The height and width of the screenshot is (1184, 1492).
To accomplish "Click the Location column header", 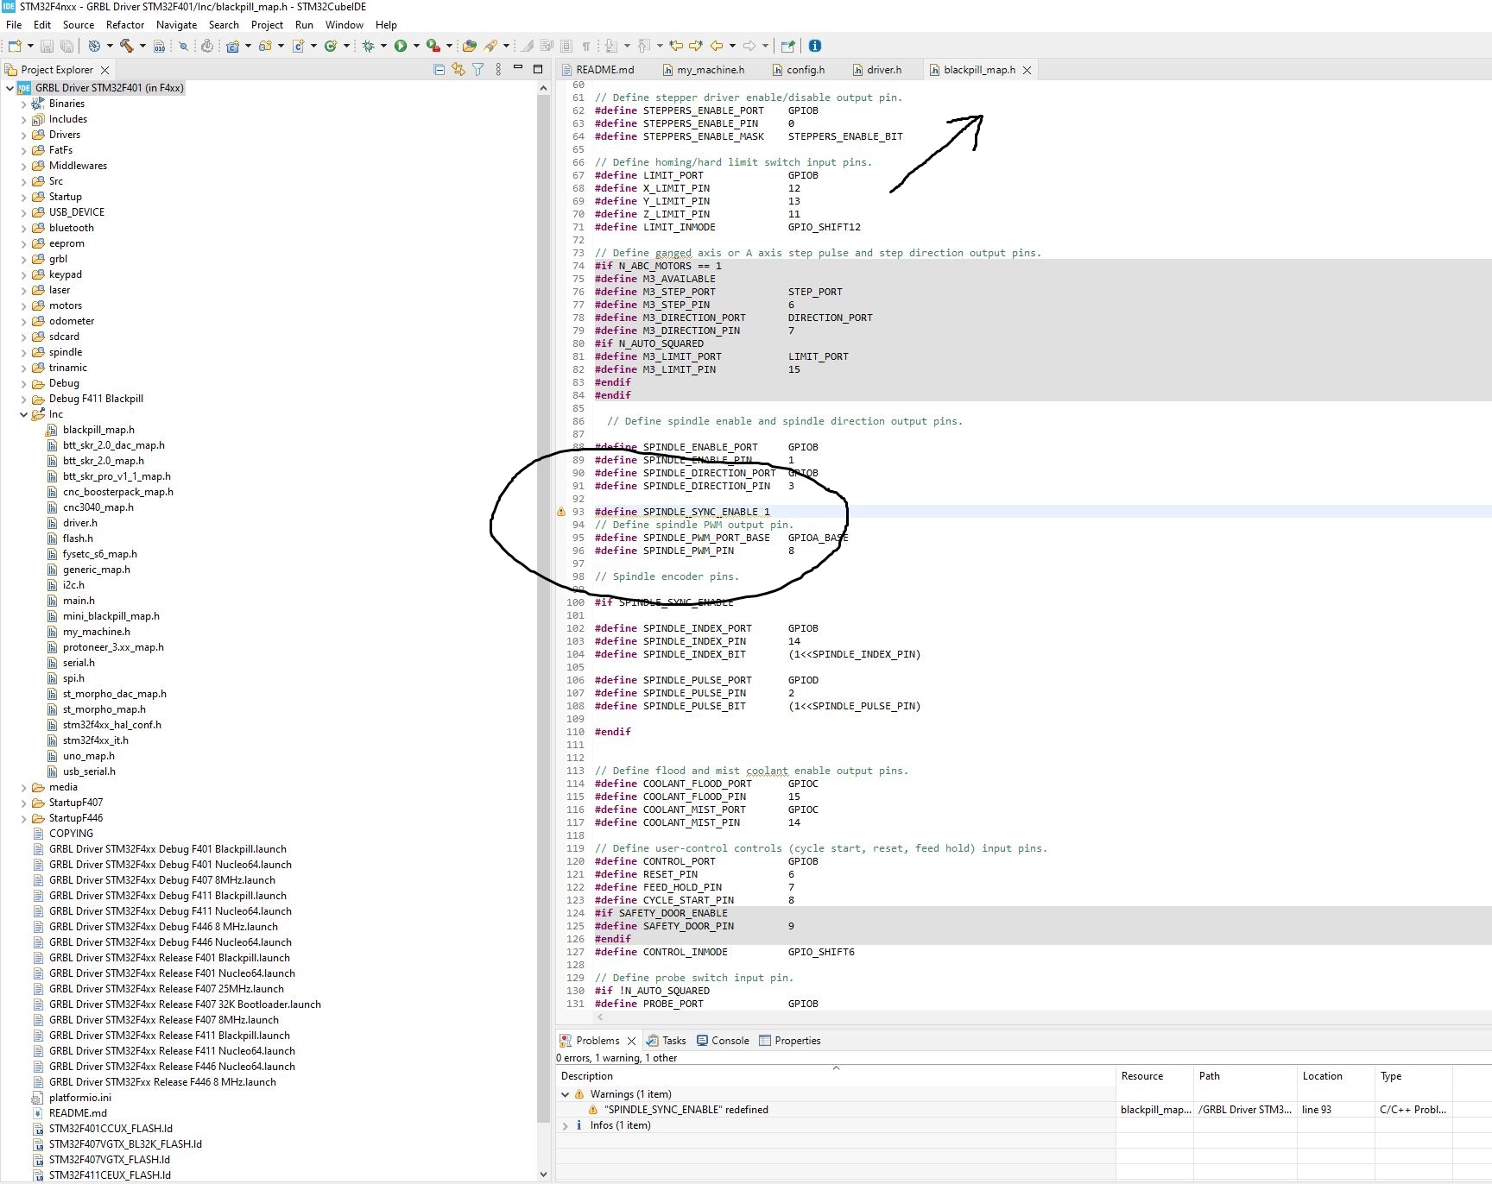I will coord(1336,1076).
